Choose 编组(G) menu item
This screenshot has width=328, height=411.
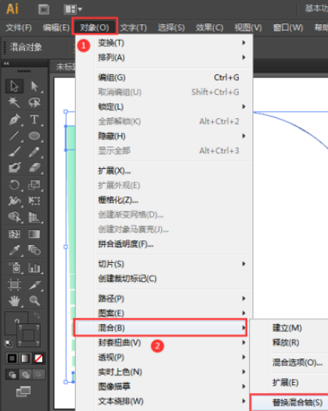[x=164, y=78]
